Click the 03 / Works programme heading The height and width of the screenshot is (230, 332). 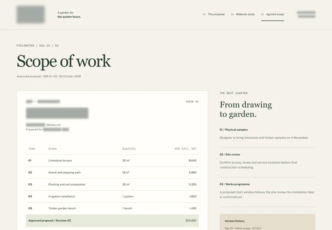(x=234, y=184)
